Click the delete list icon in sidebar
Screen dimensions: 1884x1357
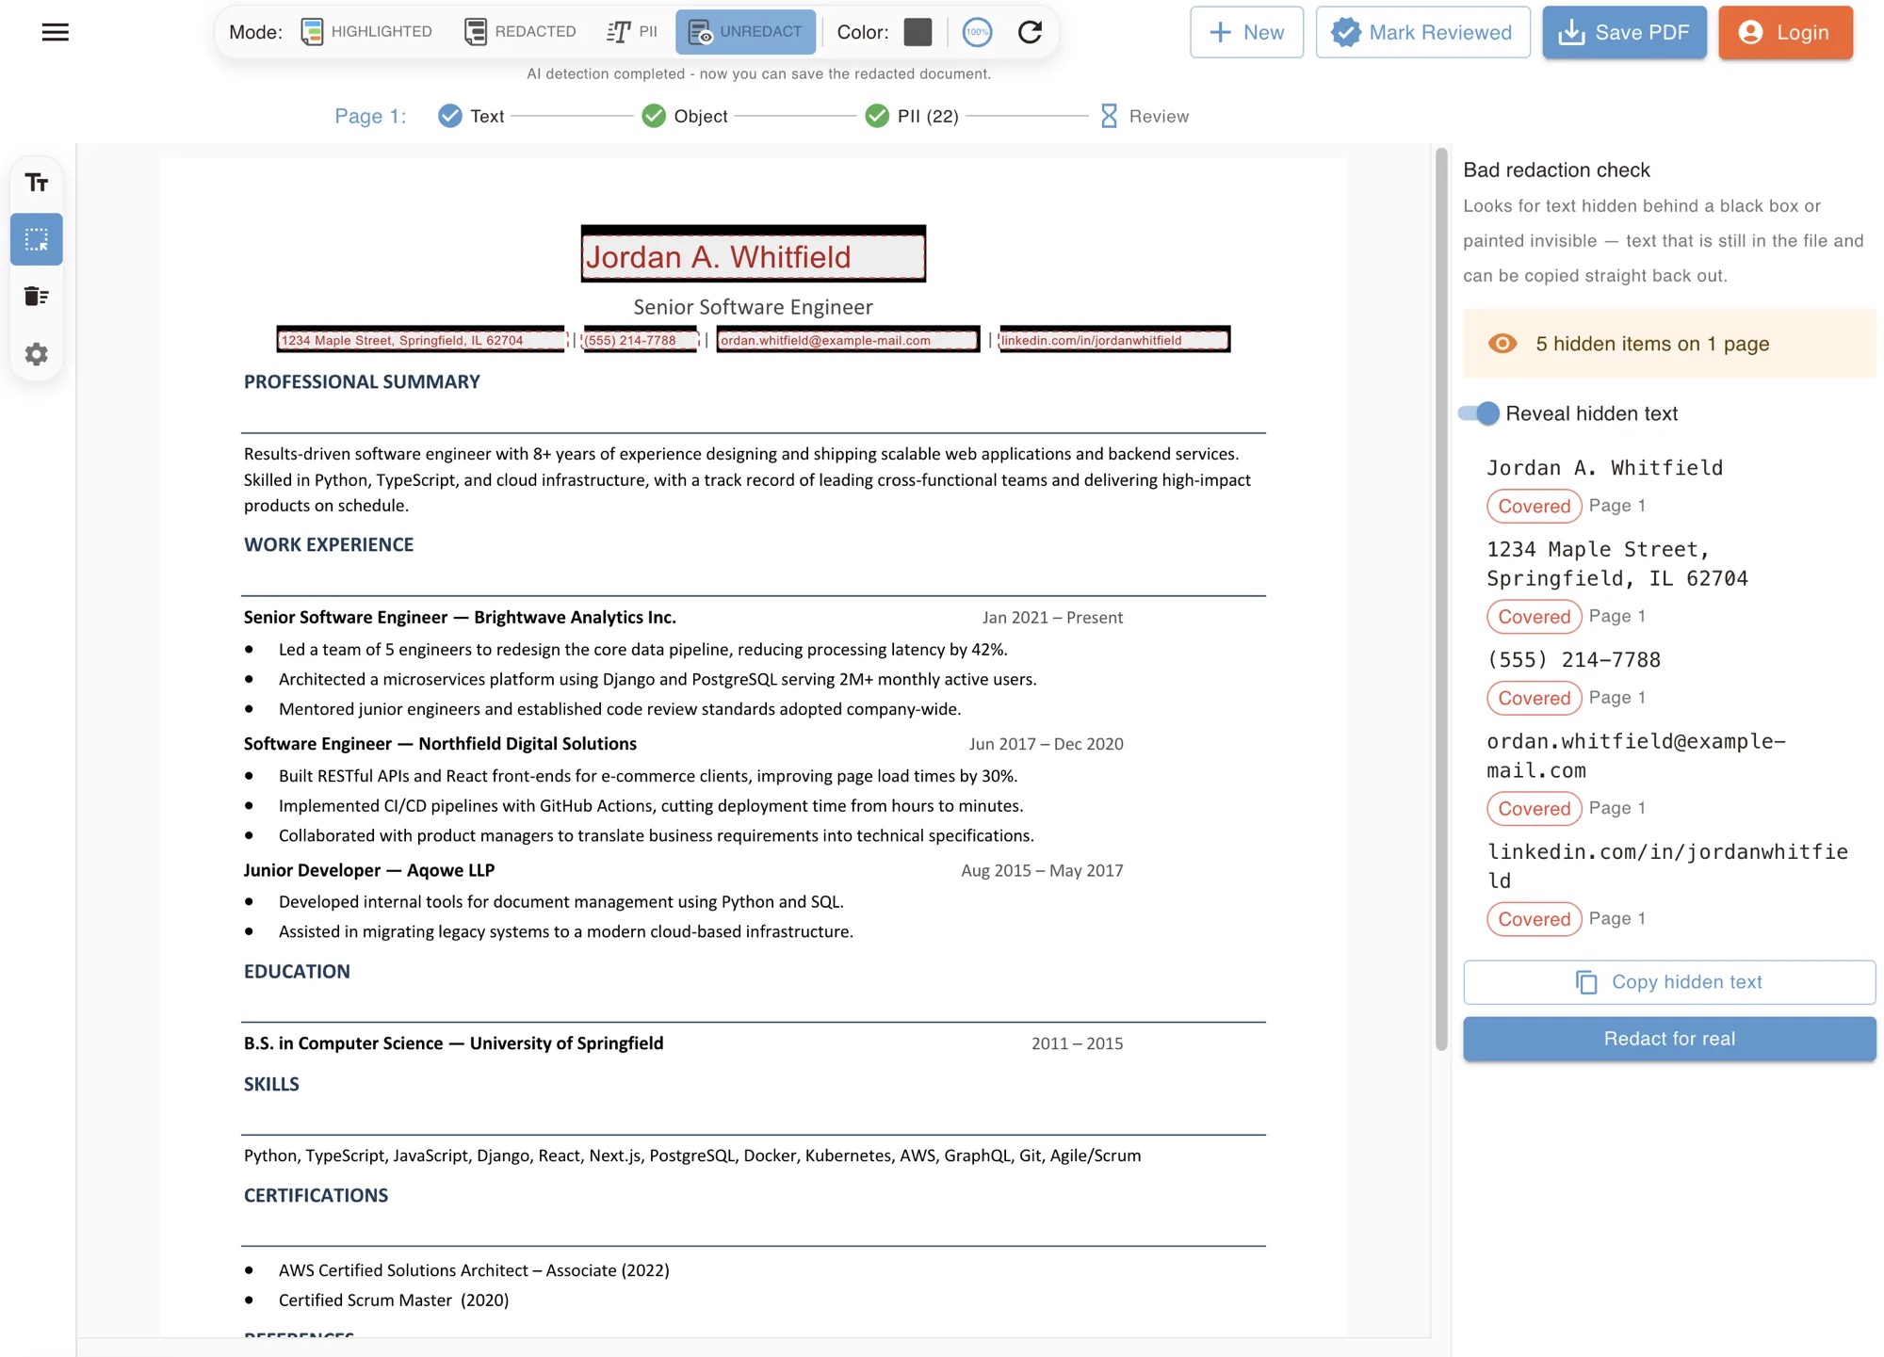coord(37,297)
